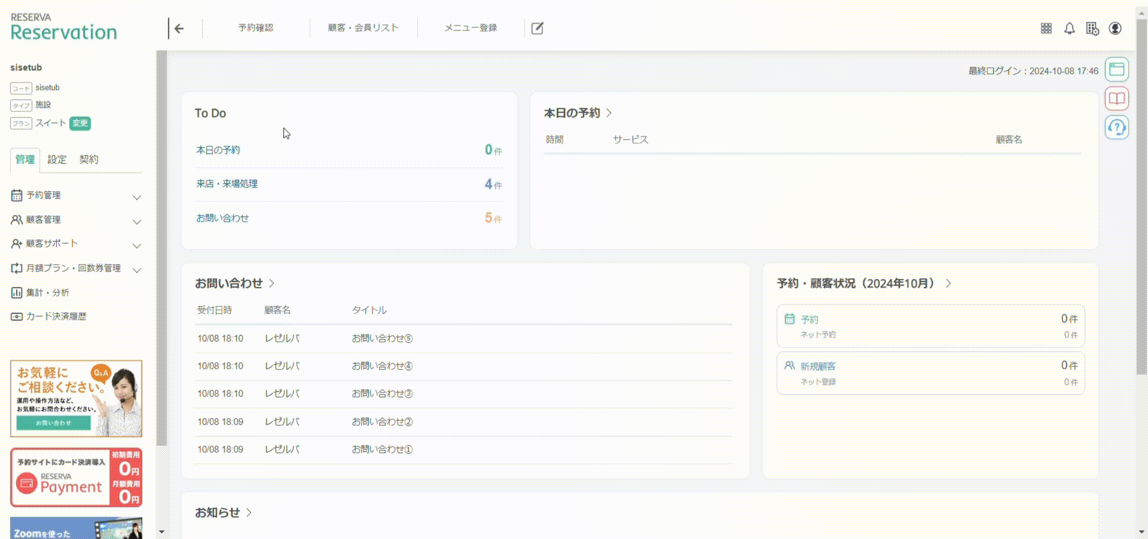
Task: Click the sidebar vertical scrollbar
Action: pos(161,248)
